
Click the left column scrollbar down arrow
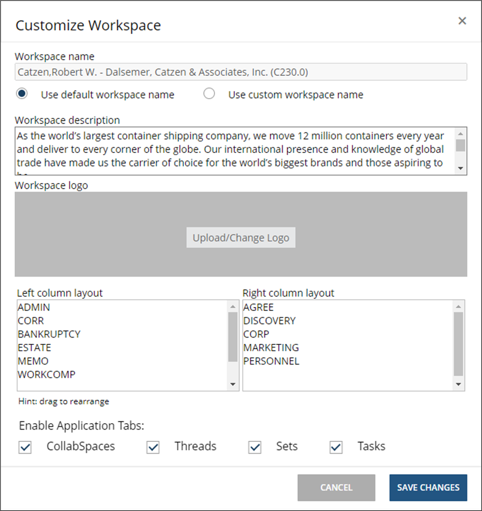coord(232,384)
